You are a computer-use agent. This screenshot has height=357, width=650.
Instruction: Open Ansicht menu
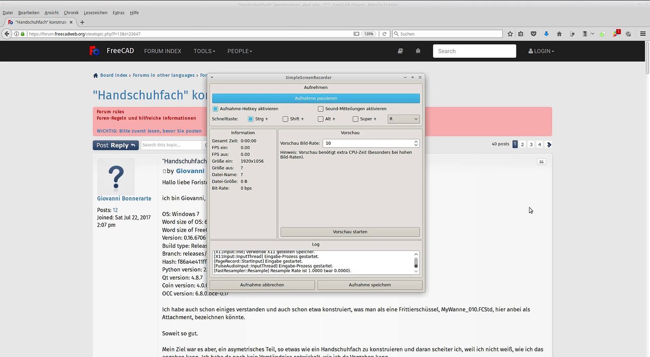coord(51,12)
